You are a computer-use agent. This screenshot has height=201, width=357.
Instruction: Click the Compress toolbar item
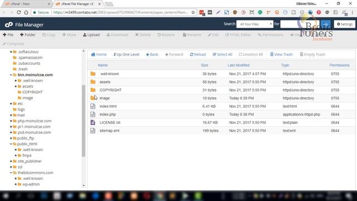tap(13, 44)
